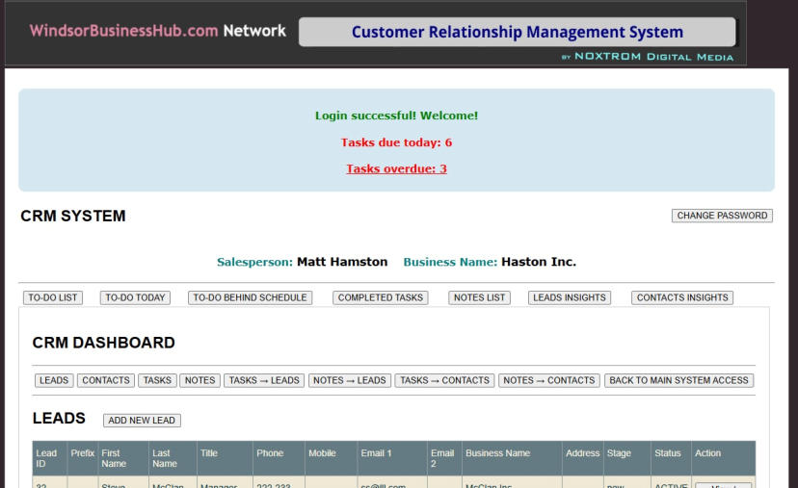Open CONTACTS INSIGHTS report

(682, 297)
